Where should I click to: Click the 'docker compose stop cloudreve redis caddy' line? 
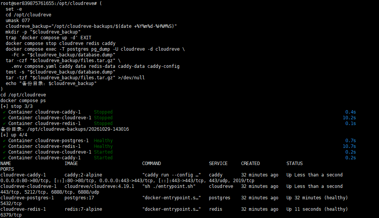61,43
